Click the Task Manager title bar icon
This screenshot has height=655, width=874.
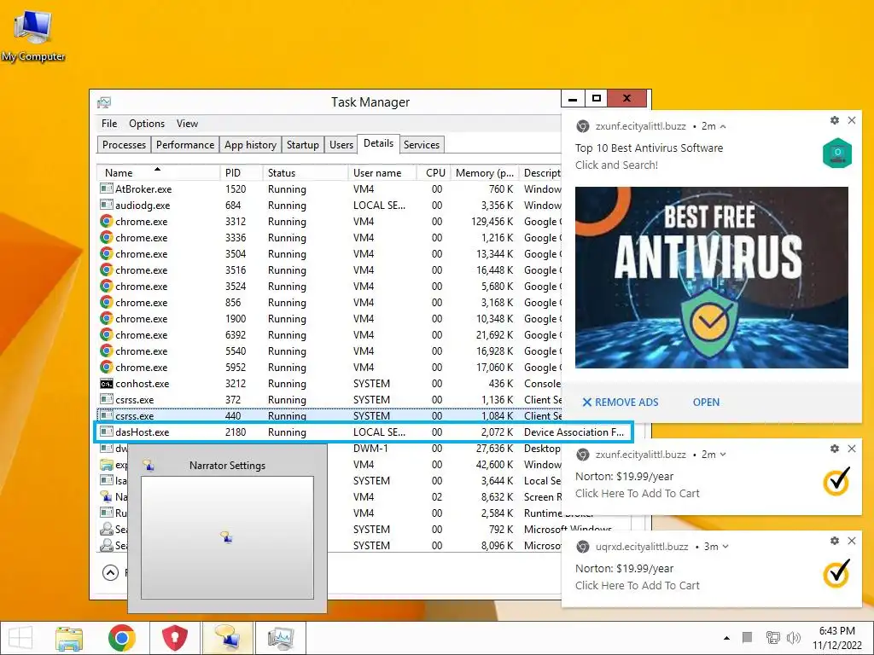104,102
